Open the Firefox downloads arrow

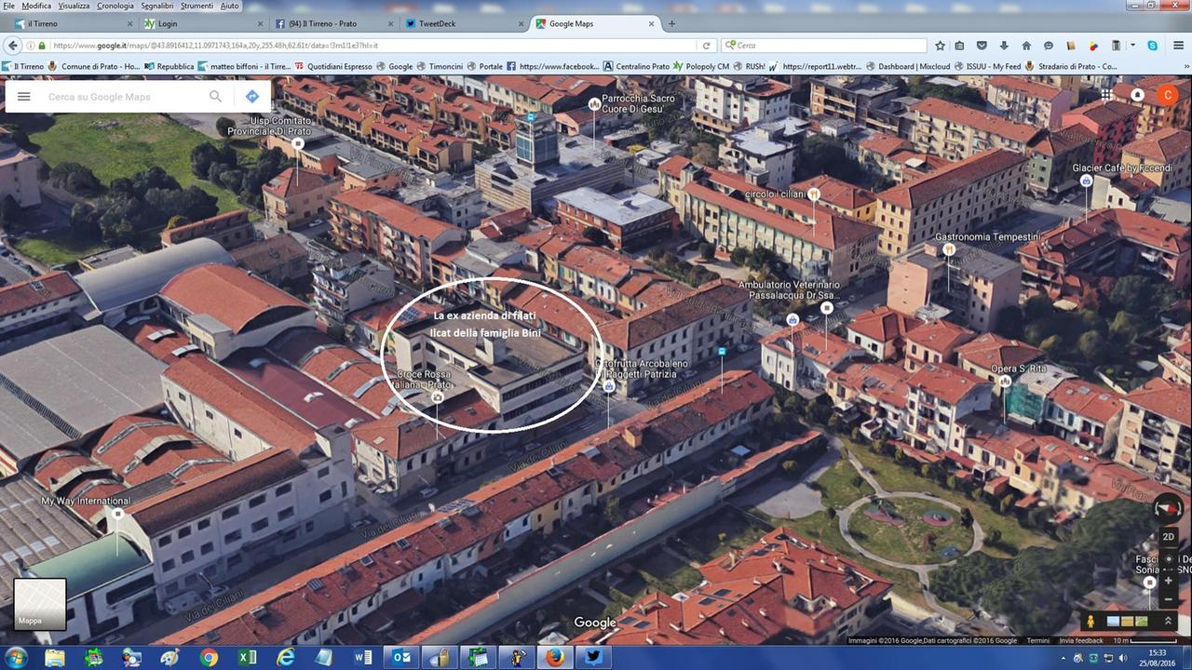[1004, 45]
